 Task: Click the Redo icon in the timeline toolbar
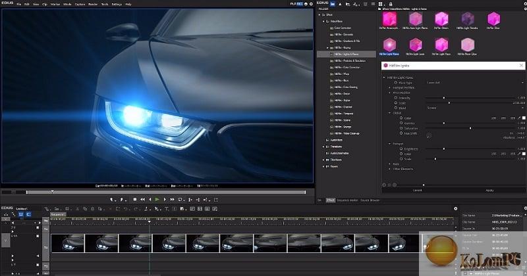point(136,208)
